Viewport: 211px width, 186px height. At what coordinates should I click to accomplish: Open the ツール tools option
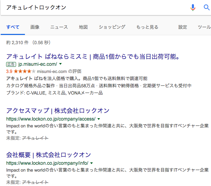204,27
